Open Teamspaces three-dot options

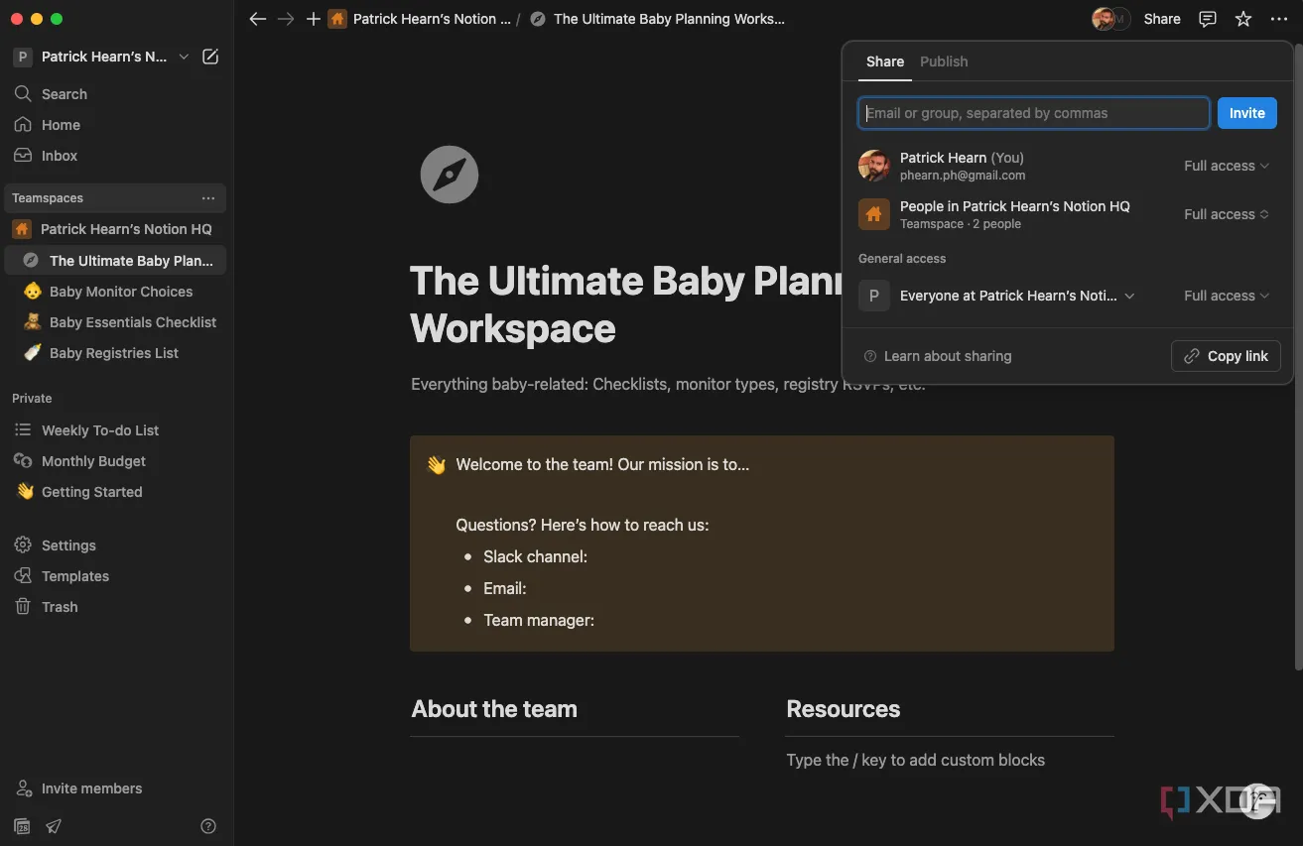207,198
